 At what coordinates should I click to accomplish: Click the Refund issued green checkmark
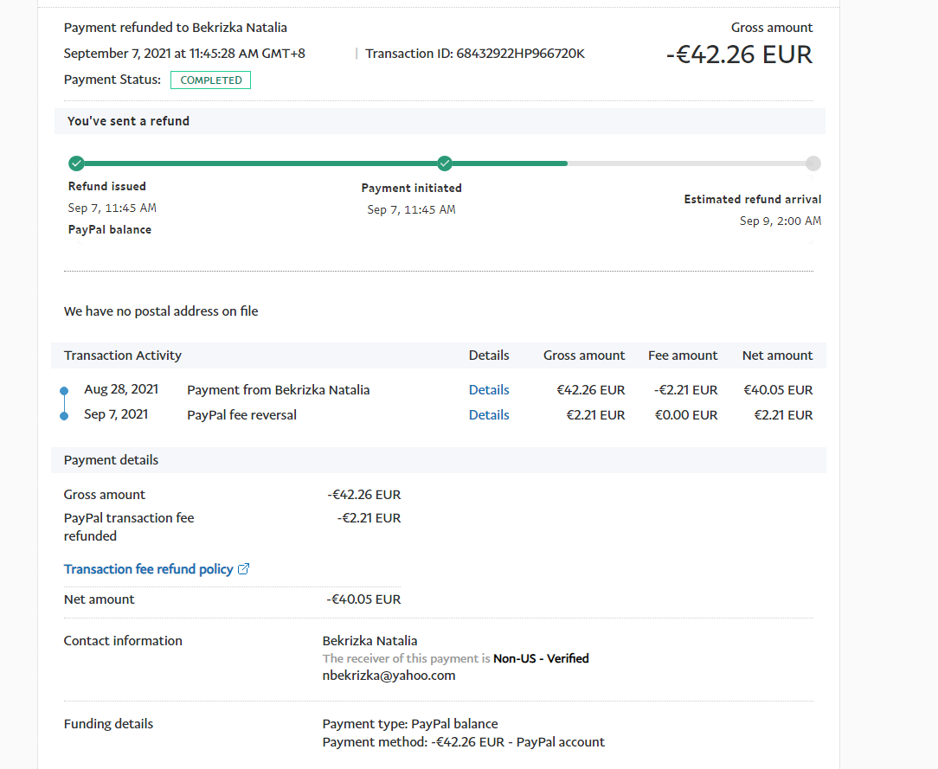point(76,163)
